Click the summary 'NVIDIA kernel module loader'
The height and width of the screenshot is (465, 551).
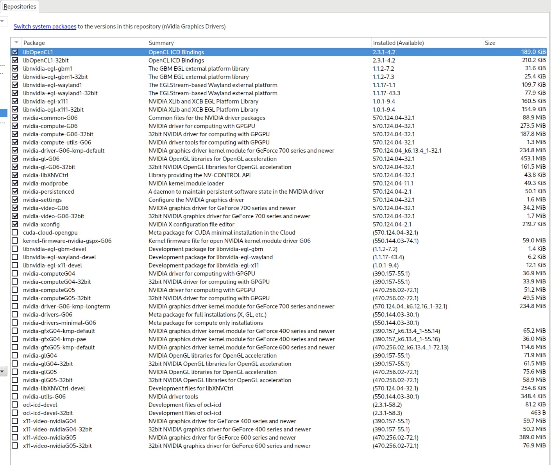tap(186, 183)
